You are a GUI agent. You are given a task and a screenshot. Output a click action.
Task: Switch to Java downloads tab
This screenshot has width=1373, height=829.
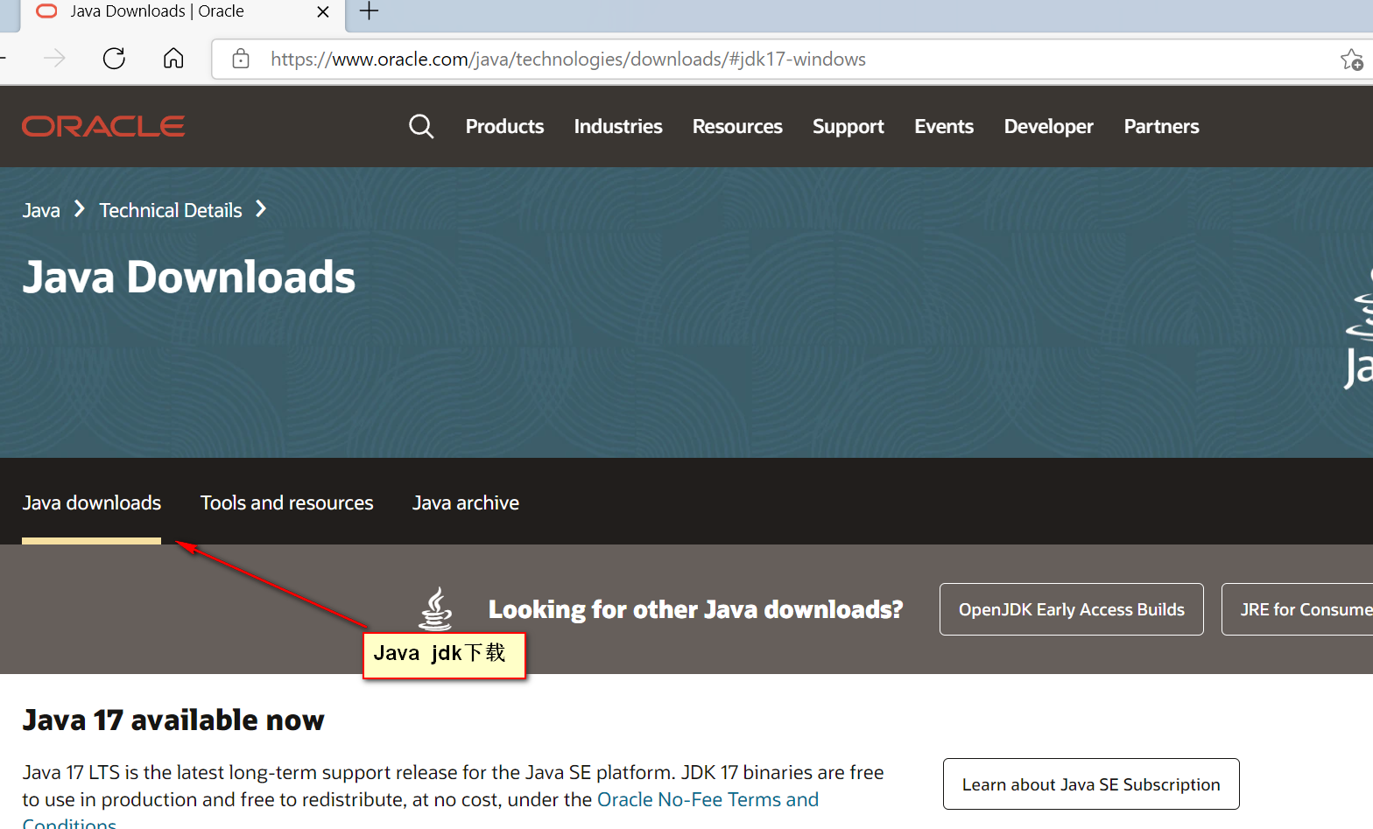click(92, 502)
